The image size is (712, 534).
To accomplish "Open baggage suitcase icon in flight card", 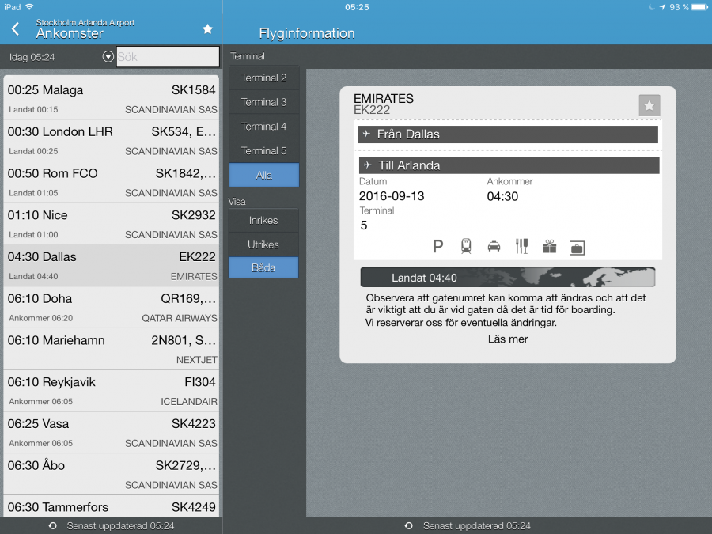I will pyautogui.click(x=578, y=248).
